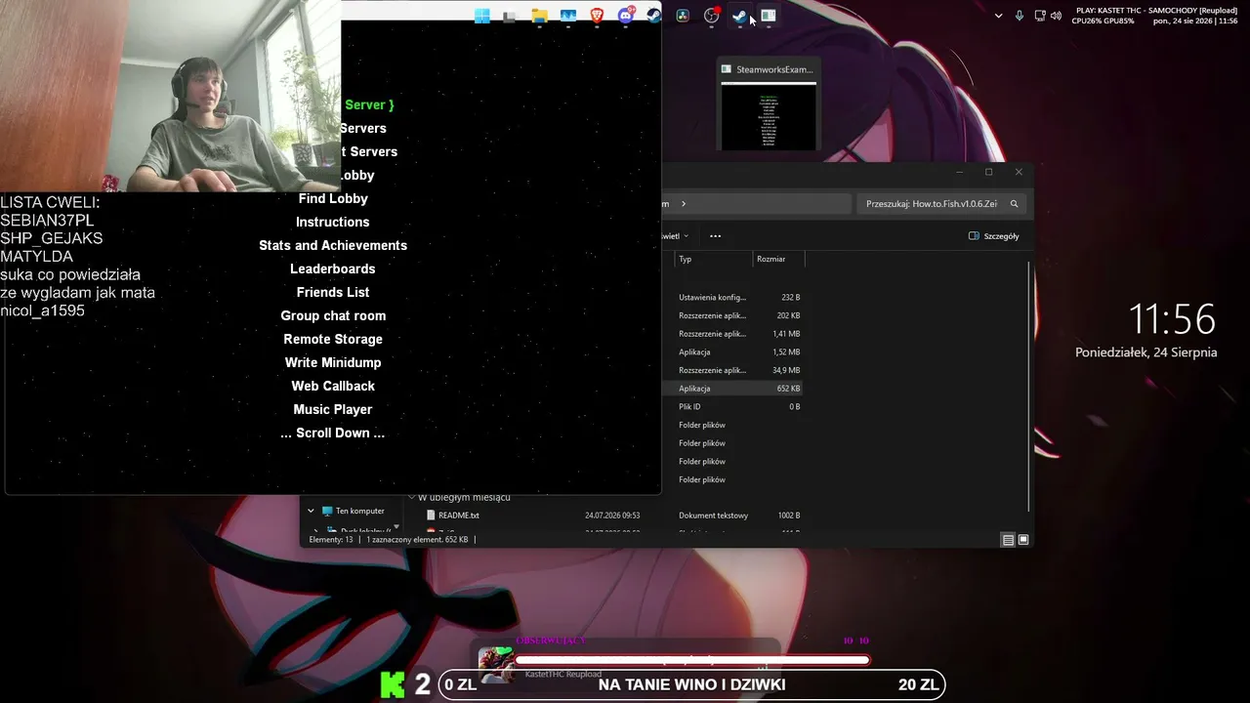Open DaVinci Resolve from the taskbar
The width and height of the screenshot is (1250, 703).
pos(683,16)
